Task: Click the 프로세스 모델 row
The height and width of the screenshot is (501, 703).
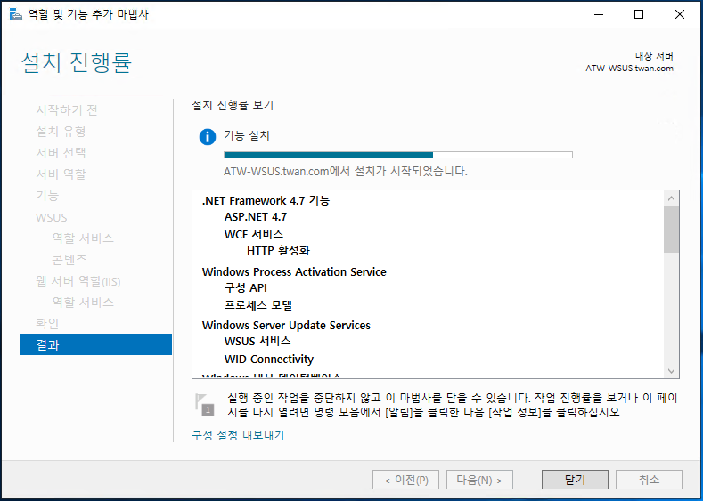Action: coord(258,305)
